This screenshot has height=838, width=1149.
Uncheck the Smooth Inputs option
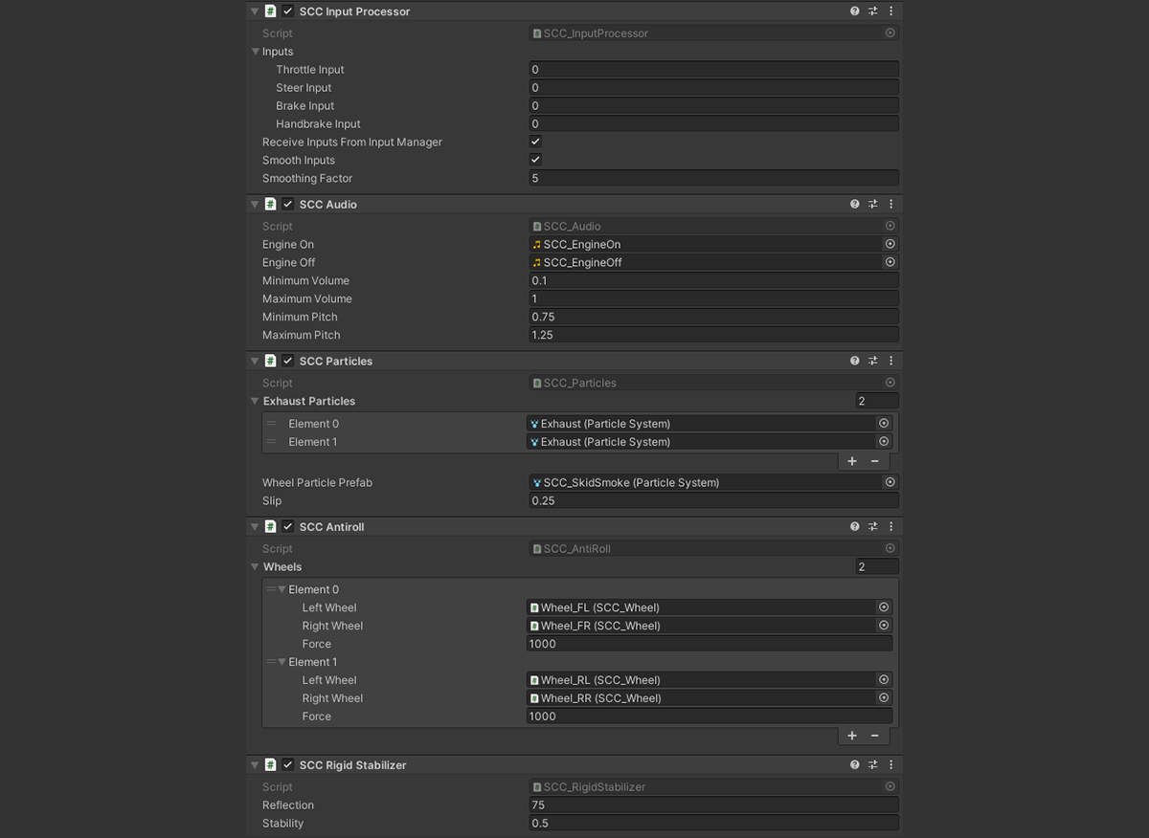(x=535, y=160)
